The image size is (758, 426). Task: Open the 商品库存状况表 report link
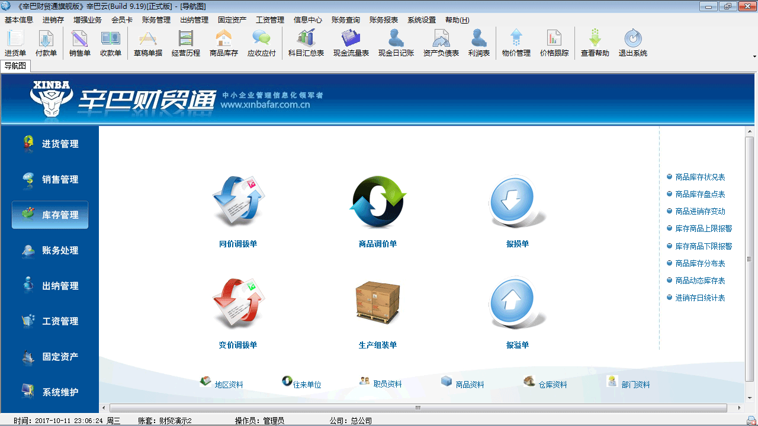click(700, 177)
